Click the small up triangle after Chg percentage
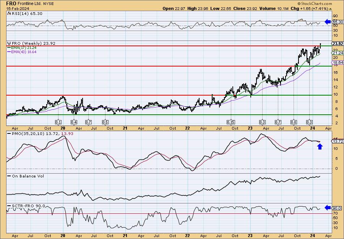The width and height of the screenshot is (344, 239). [331, 9]
